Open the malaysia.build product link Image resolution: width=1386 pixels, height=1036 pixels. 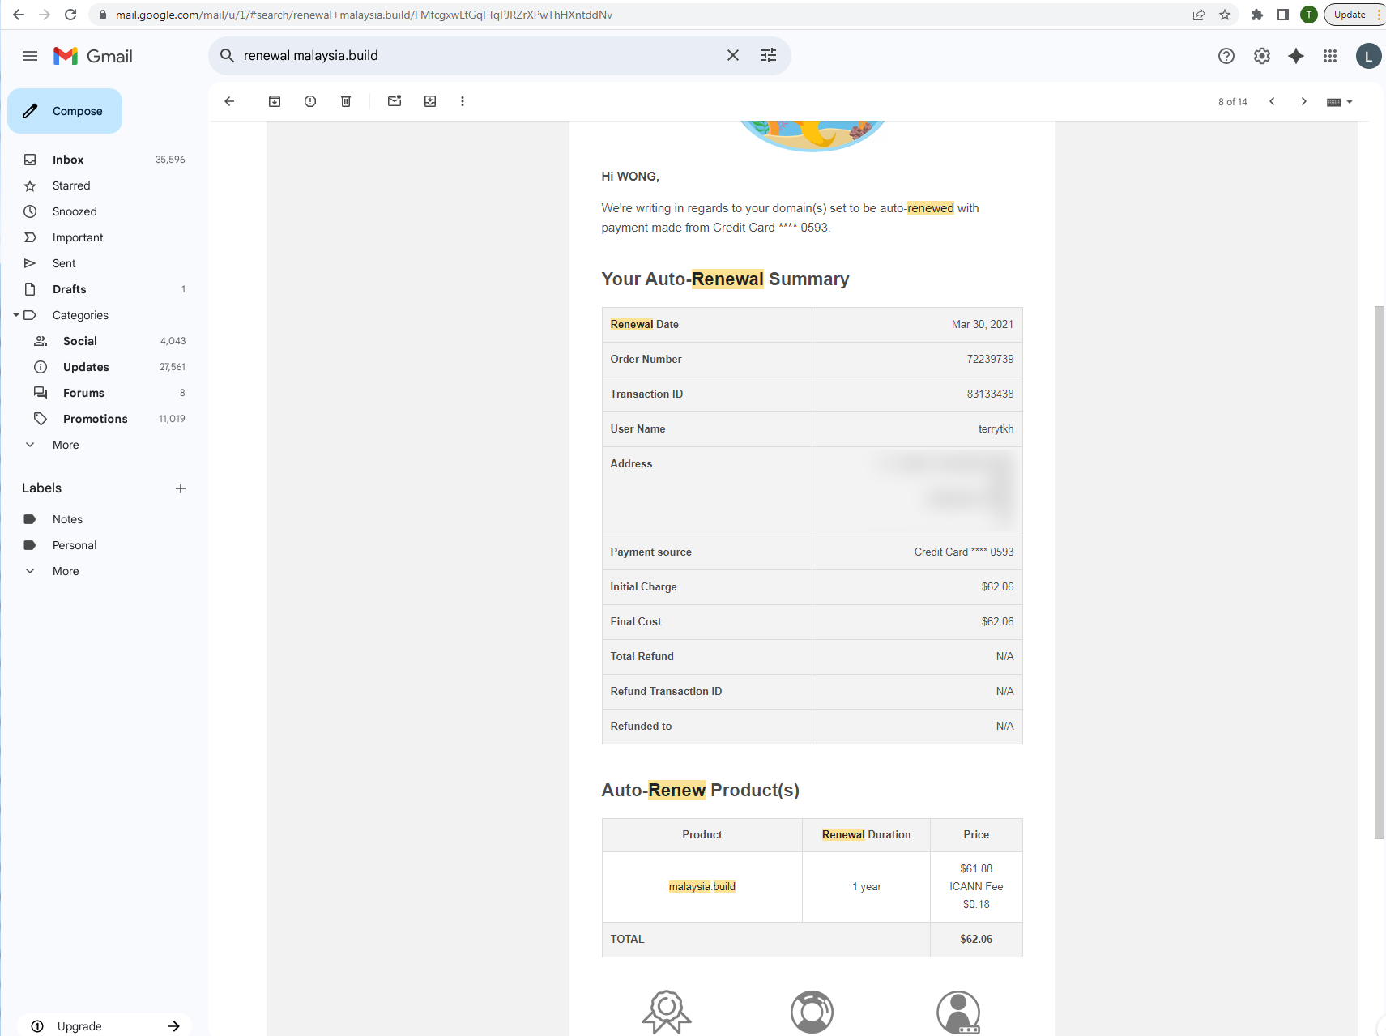[702, 886]
